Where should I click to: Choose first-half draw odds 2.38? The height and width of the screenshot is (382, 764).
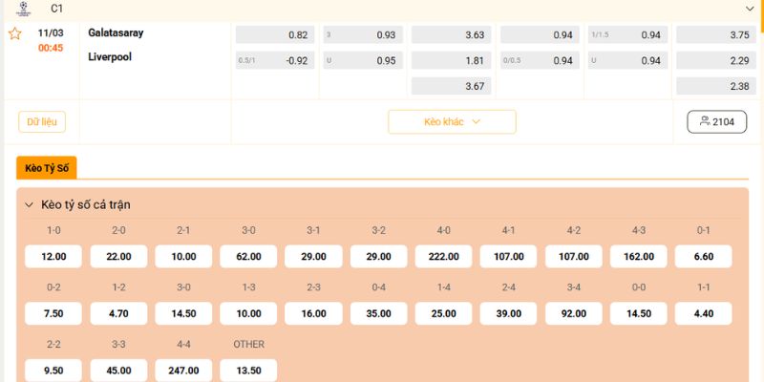point(716,86)
